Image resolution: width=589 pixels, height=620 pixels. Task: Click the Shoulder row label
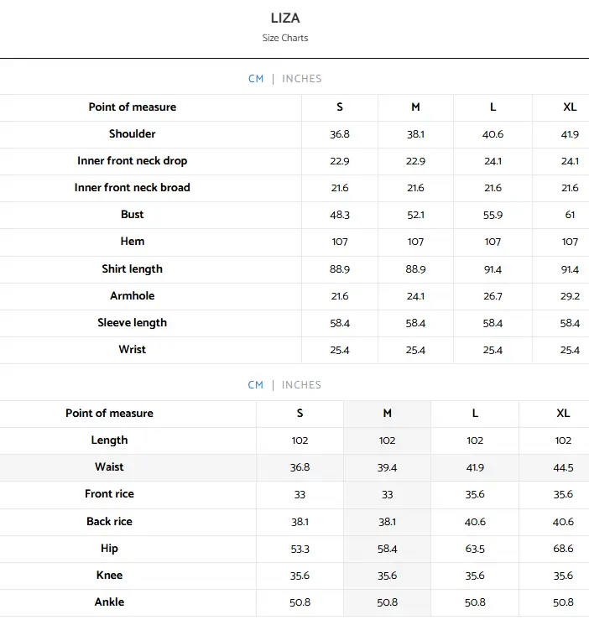tap(133, 134)
